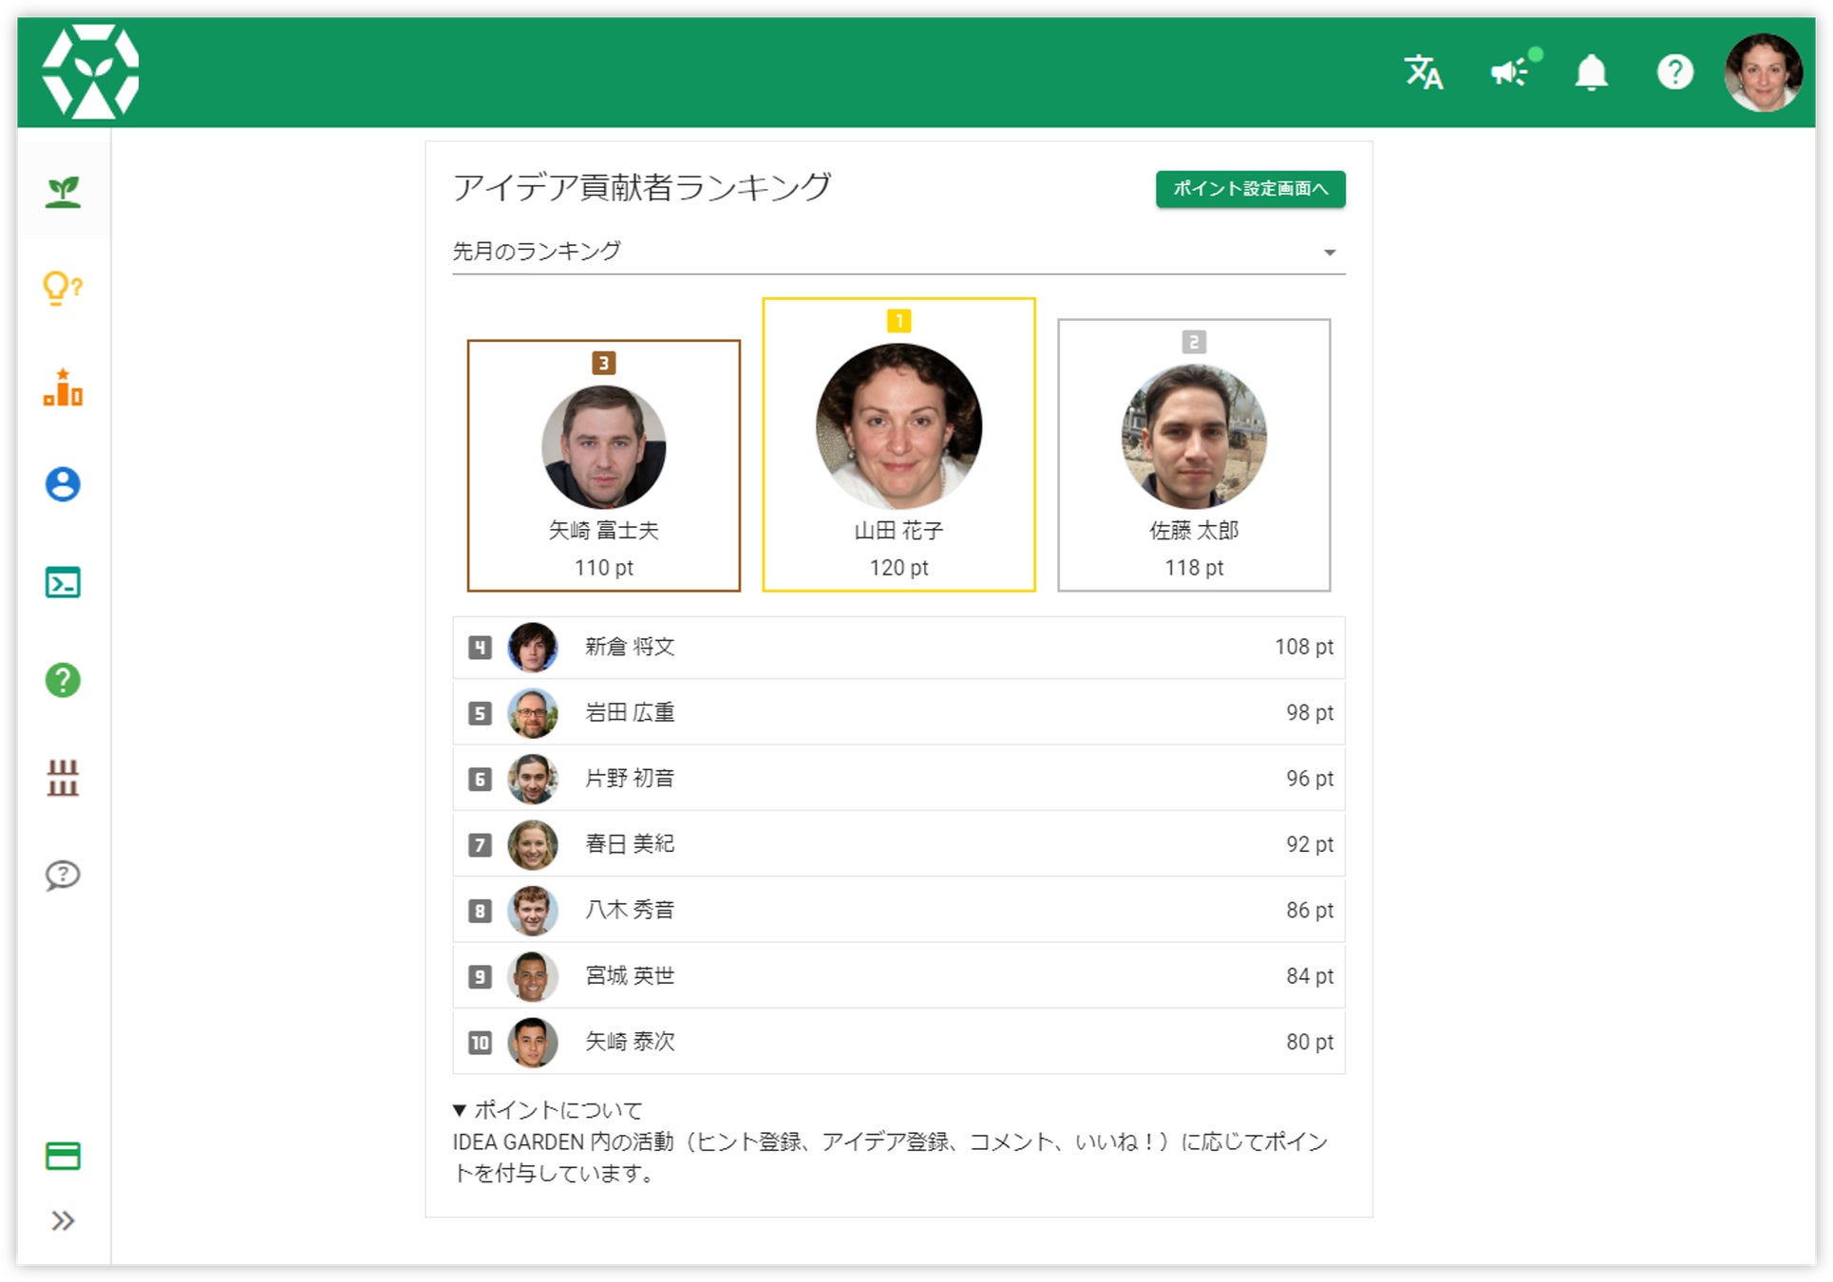The image size is (1833, 1282).
Task: Select the ranking podium sidebar icon
Action: (x=64, y=387)
